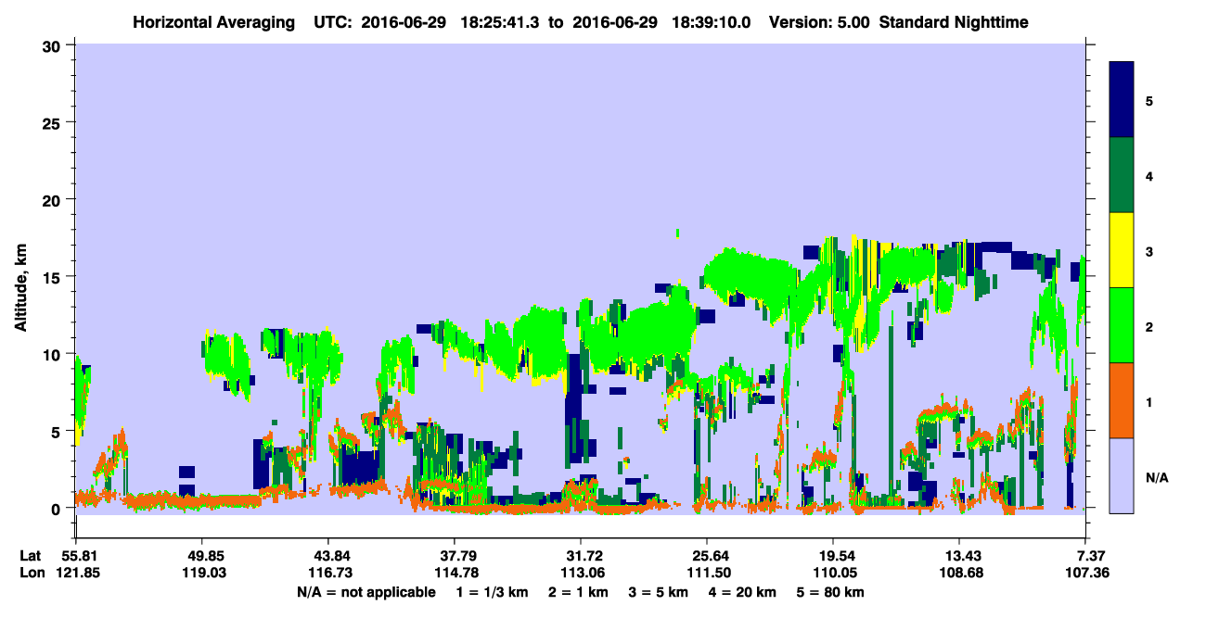Pick the bright green colorbar segment labeled 2
Viewport: 1206px width, 618px height.
[1122, 325]
